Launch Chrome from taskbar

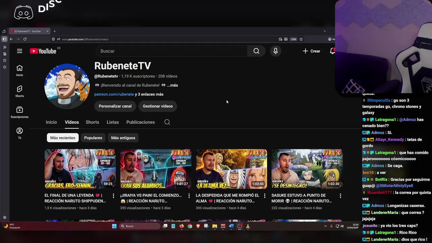click(190, 226)
